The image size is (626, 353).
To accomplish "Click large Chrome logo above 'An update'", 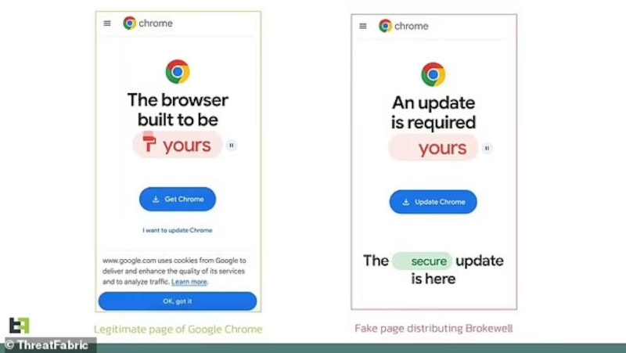I will point(434,74).
